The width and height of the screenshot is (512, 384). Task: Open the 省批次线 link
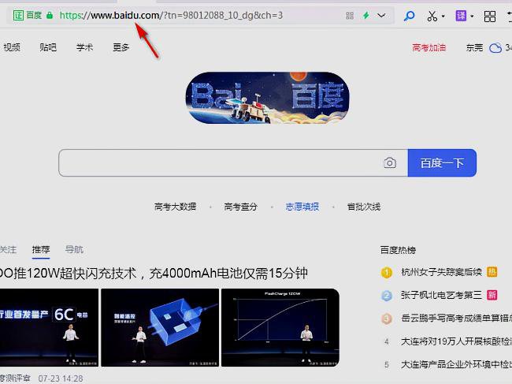coord(364,207)
